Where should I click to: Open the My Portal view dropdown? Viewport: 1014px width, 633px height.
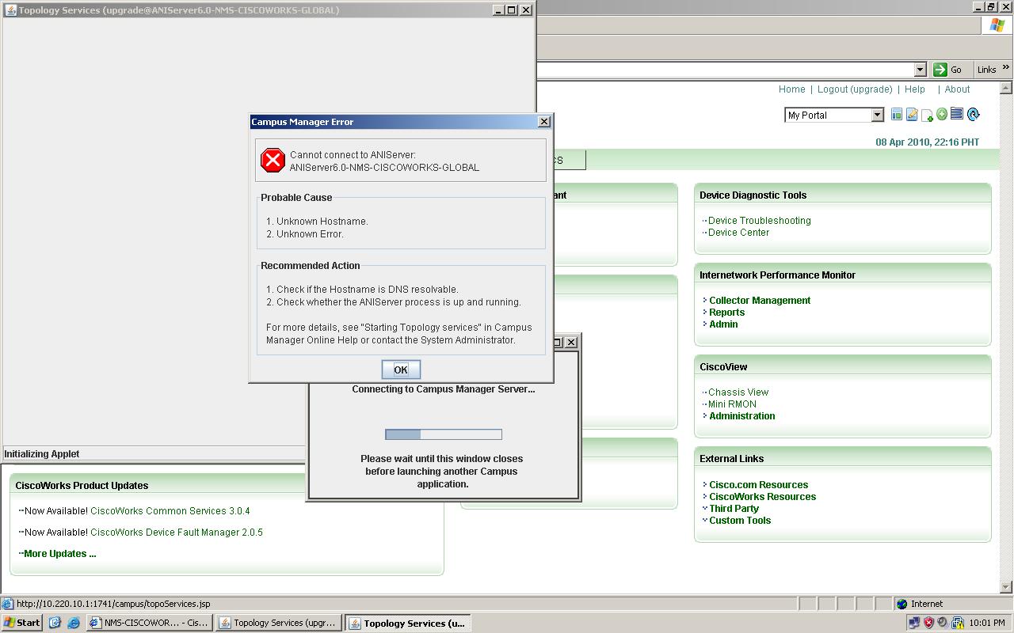coord(877,116)
